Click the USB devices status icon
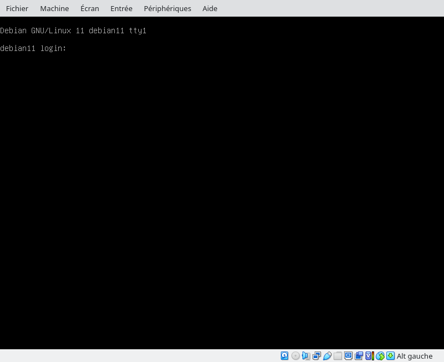The height and width of the screenshot is (362, 444). point(327,356)
